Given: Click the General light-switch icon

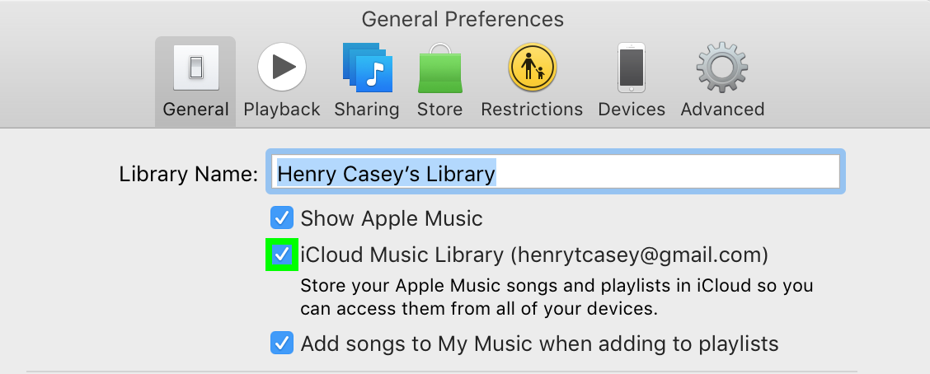Looking at the screenshot, I should [195, 68].
